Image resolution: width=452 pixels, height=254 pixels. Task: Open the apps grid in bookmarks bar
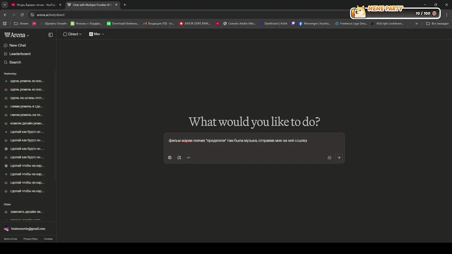click(x=5, y=24)
